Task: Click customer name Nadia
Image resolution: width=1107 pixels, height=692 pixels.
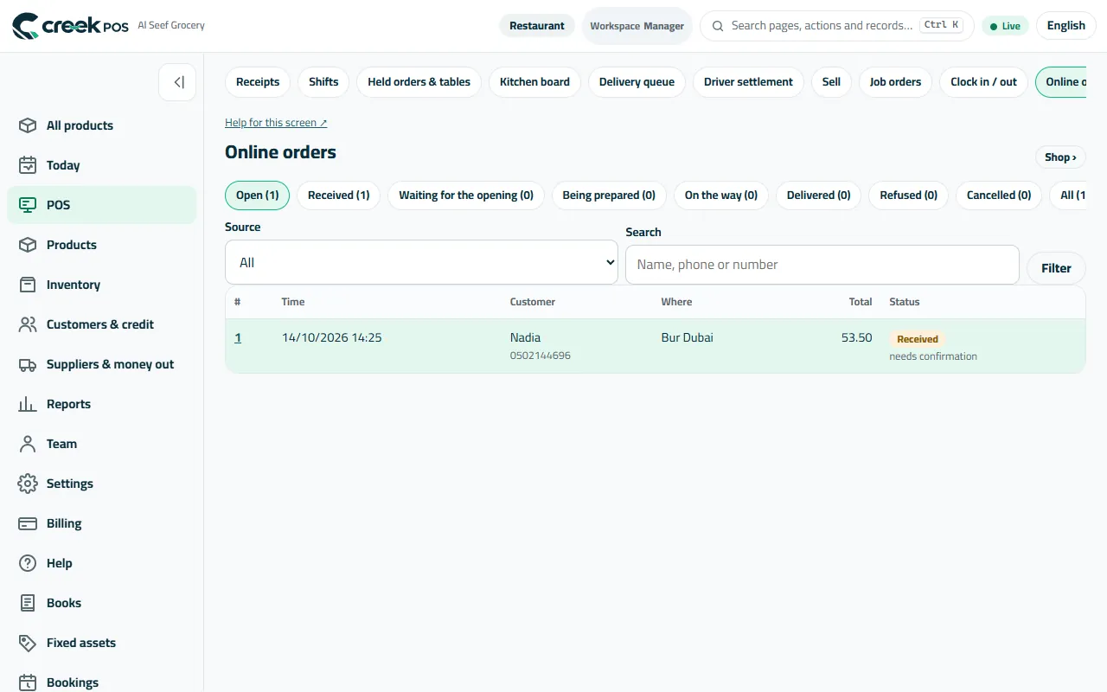Action: pos(525,337)
